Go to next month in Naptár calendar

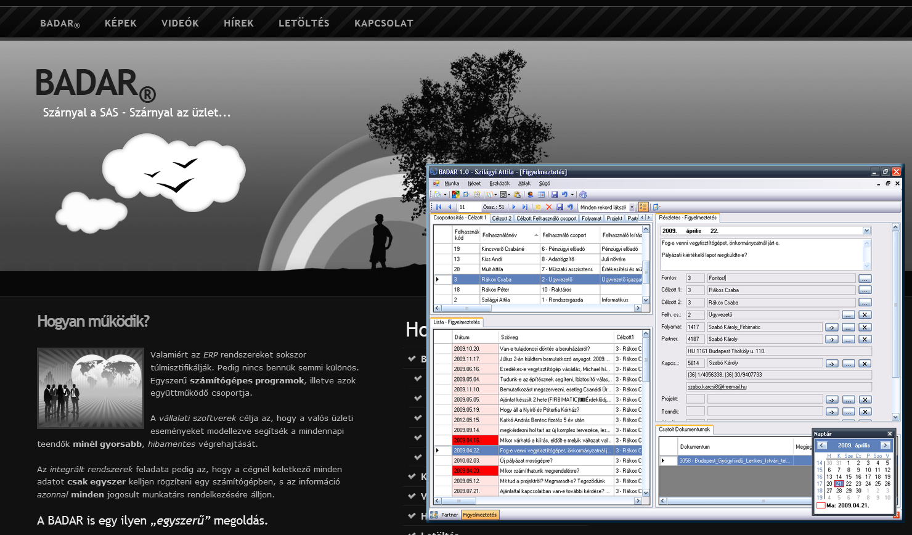885,445
